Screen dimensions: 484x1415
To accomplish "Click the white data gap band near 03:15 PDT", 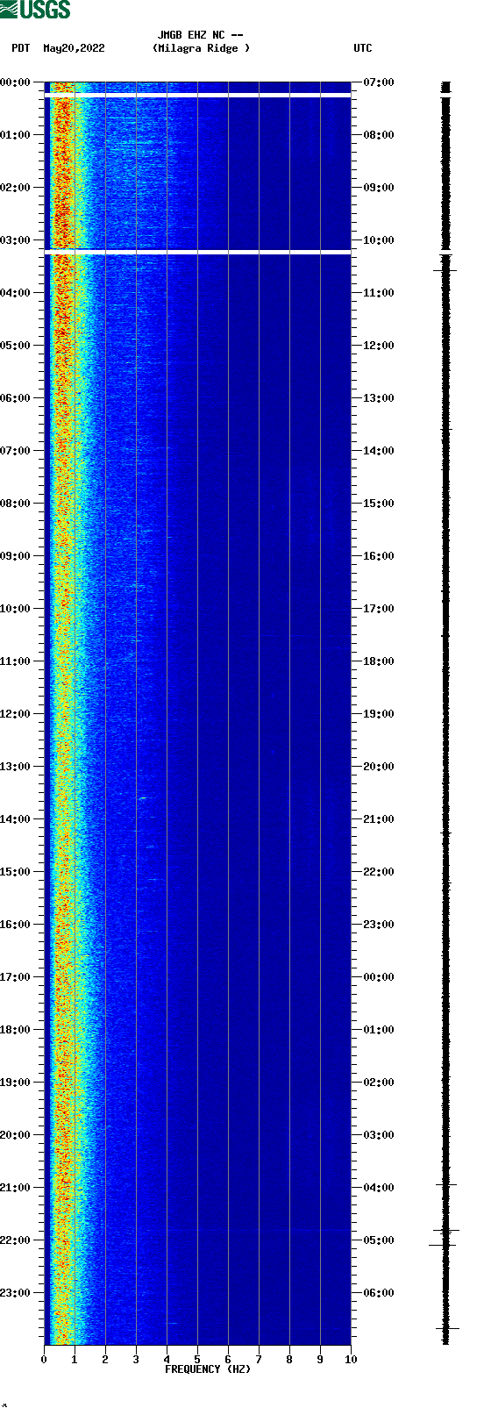I will tap(197, 252).
